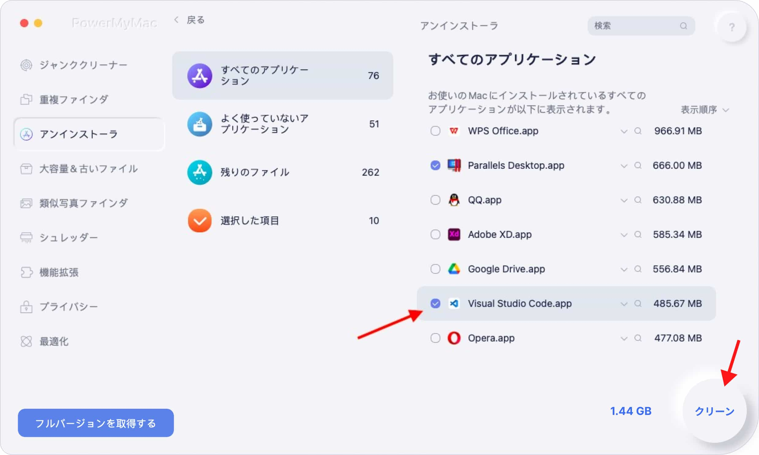
Task: Expand Visual Studio Code.app details chevron
Action: [x=624, y=304]
